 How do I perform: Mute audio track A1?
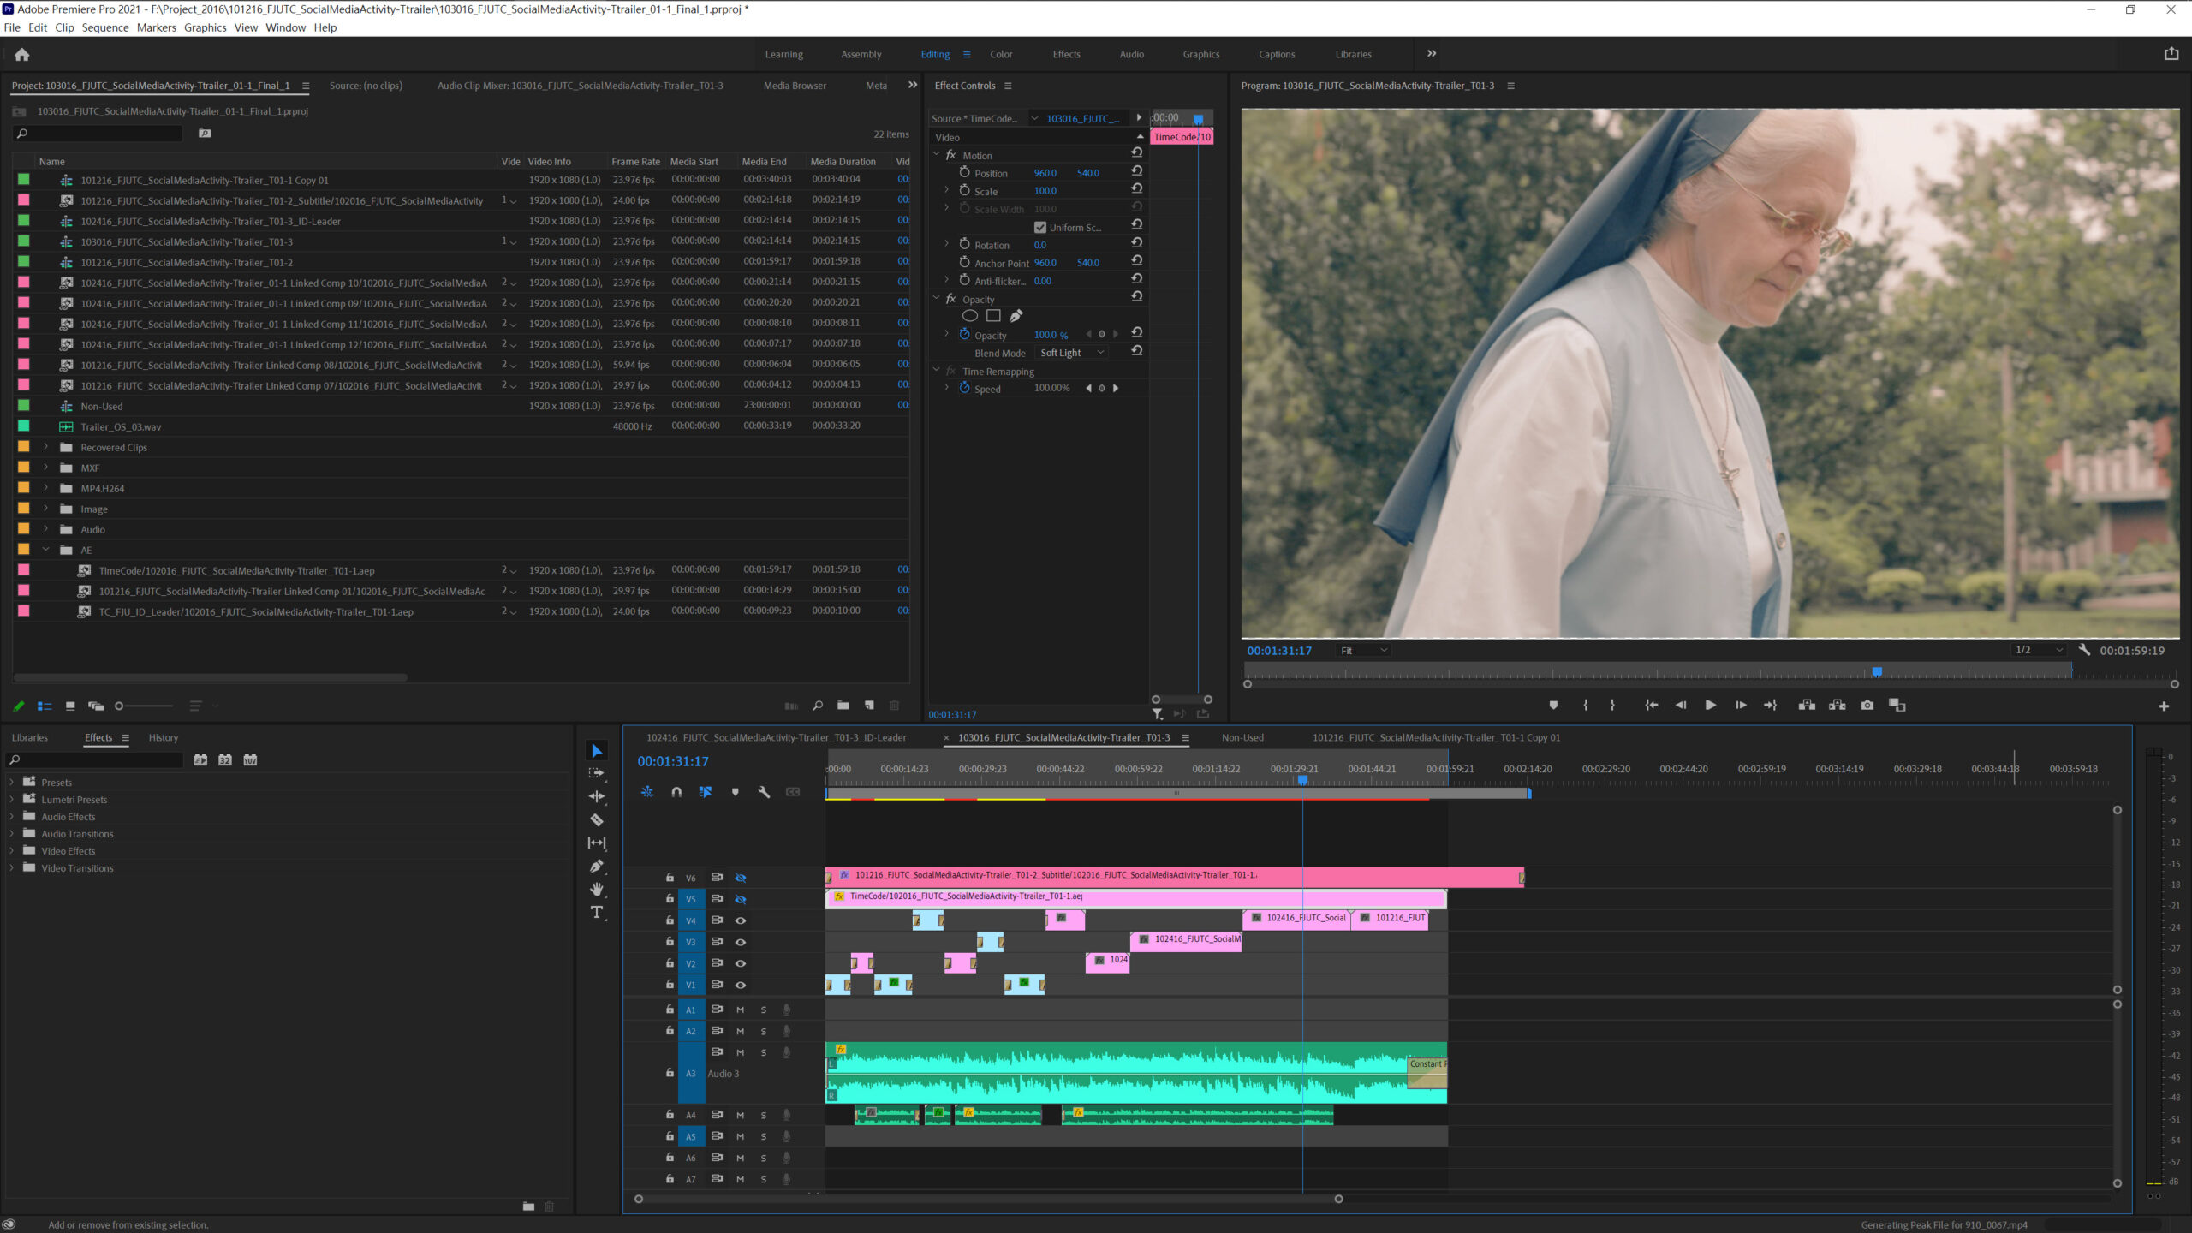[741, 1010]
